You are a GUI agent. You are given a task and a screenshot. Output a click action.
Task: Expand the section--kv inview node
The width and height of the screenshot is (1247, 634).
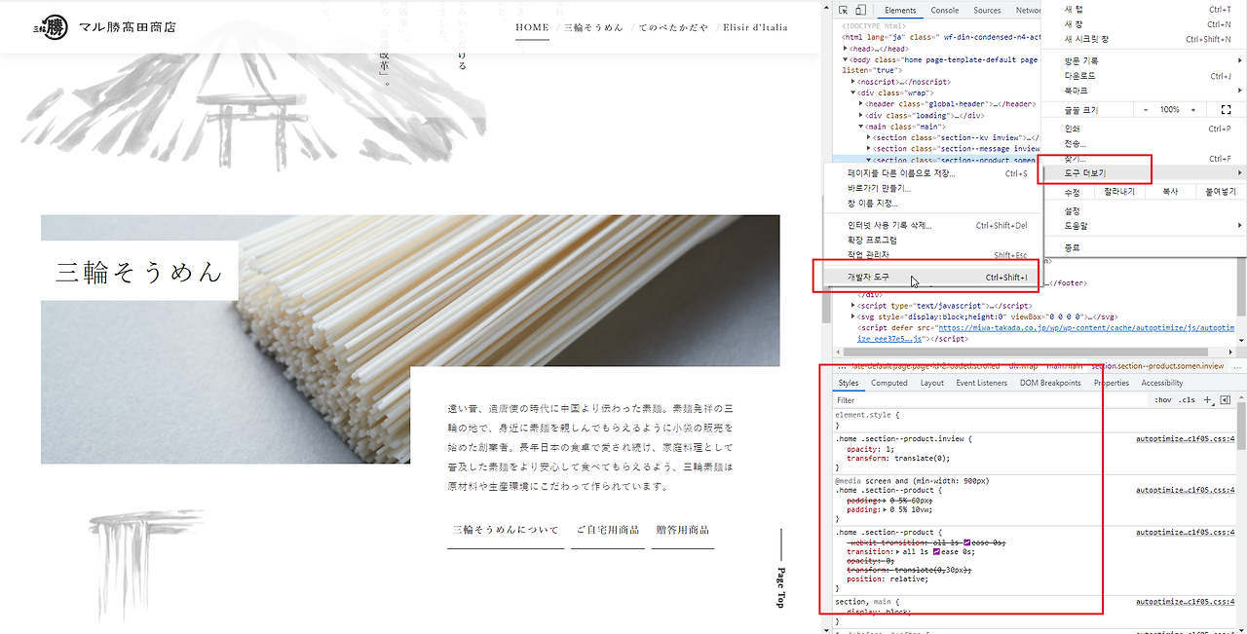pyautogui.click(x=869, y=137)
